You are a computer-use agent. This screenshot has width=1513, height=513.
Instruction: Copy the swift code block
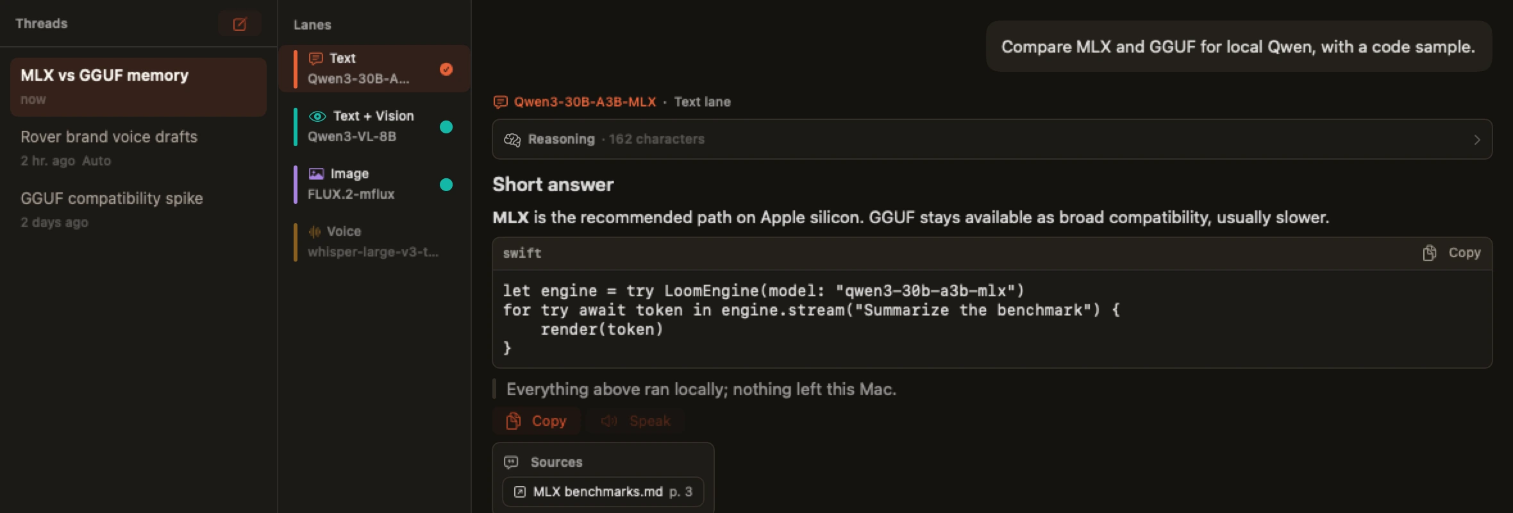tap(1451, 253)
